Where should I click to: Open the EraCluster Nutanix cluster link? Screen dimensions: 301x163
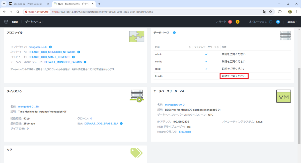pos(185,132)
